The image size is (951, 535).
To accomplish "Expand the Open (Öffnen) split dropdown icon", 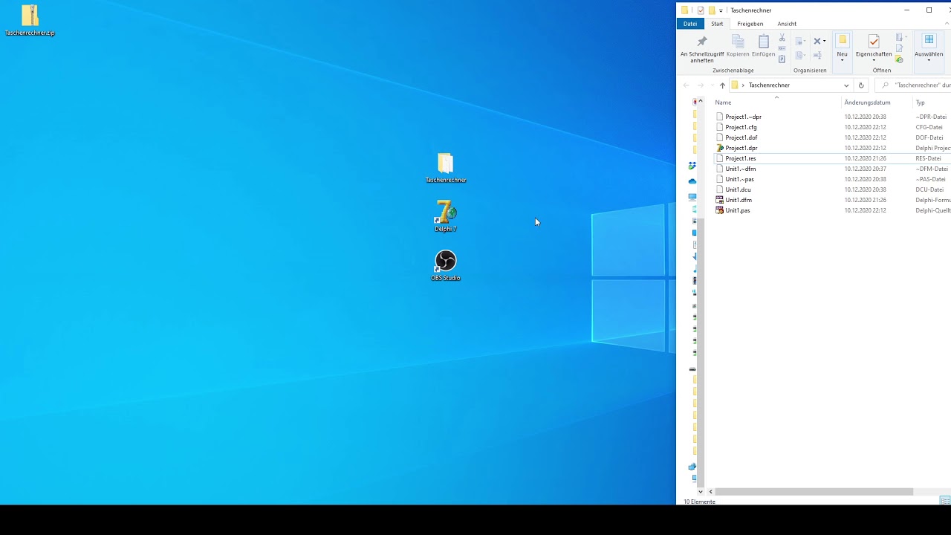I will click(900, 37).
